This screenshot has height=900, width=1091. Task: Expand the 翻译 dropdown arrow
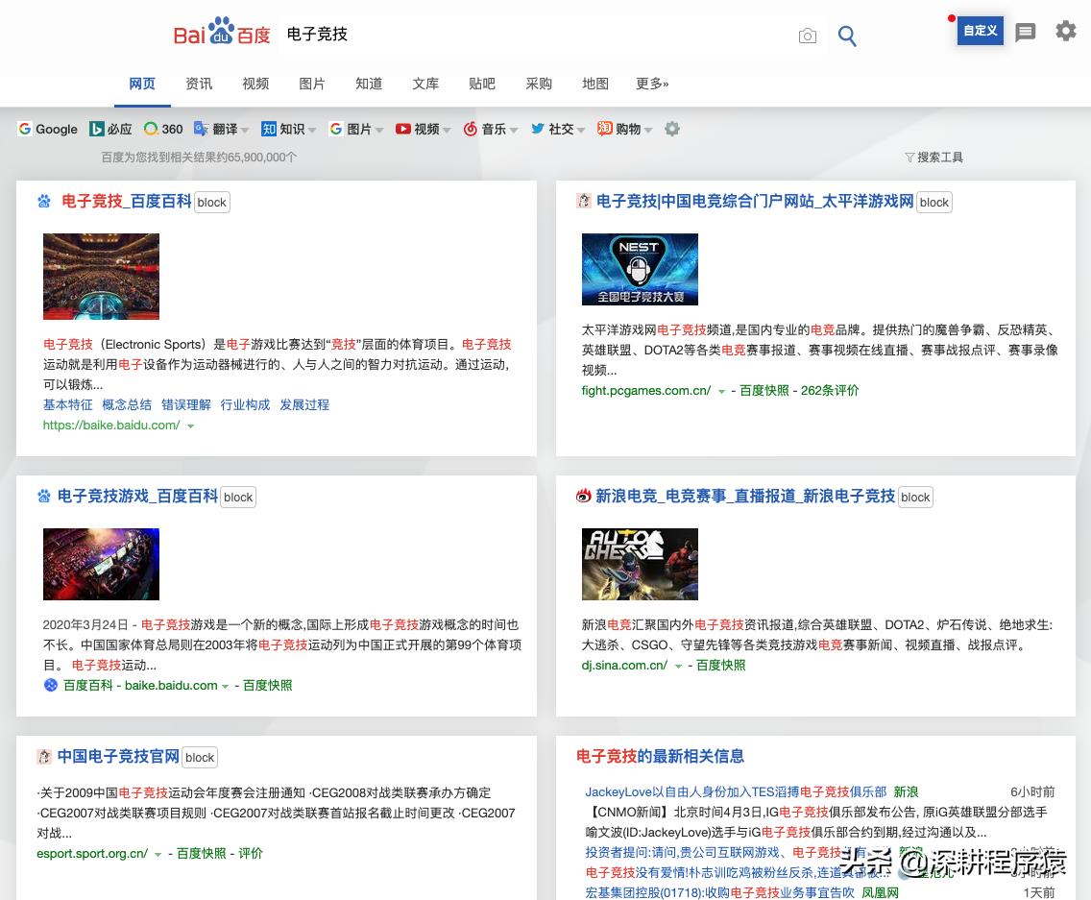point(245,131)
